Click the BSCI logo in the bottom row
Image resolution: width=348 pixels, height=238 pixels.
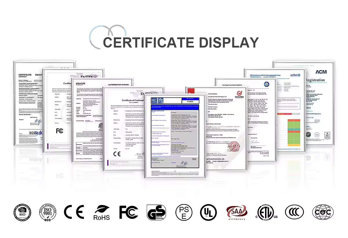pos(22,213)
